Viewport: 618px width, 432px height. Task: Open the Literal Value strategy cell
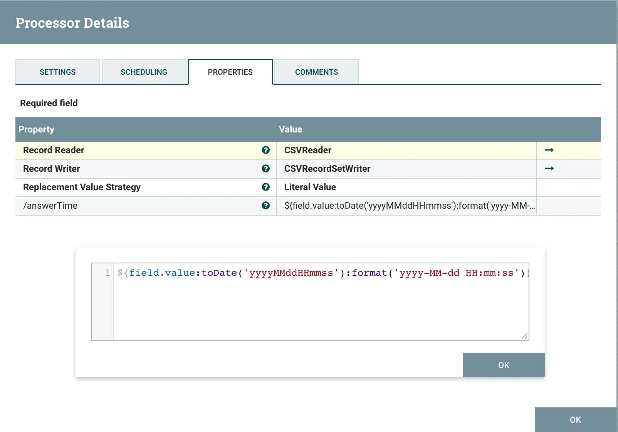pyautogui.click(x=406, y=187)
